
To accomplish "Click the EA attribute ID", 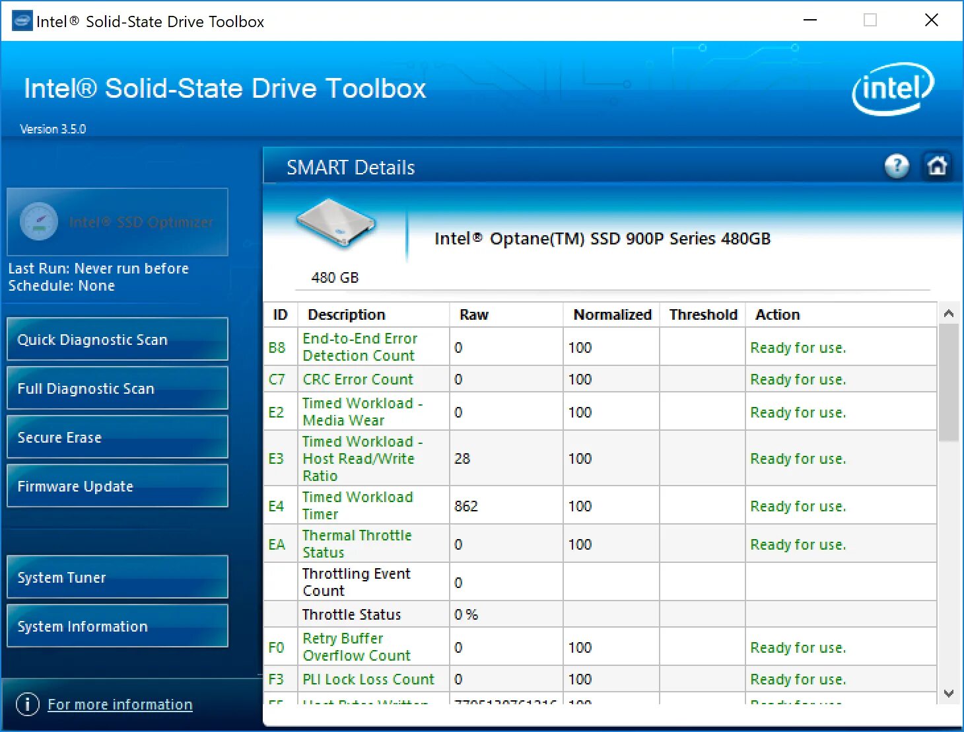I will pos(277,544).
